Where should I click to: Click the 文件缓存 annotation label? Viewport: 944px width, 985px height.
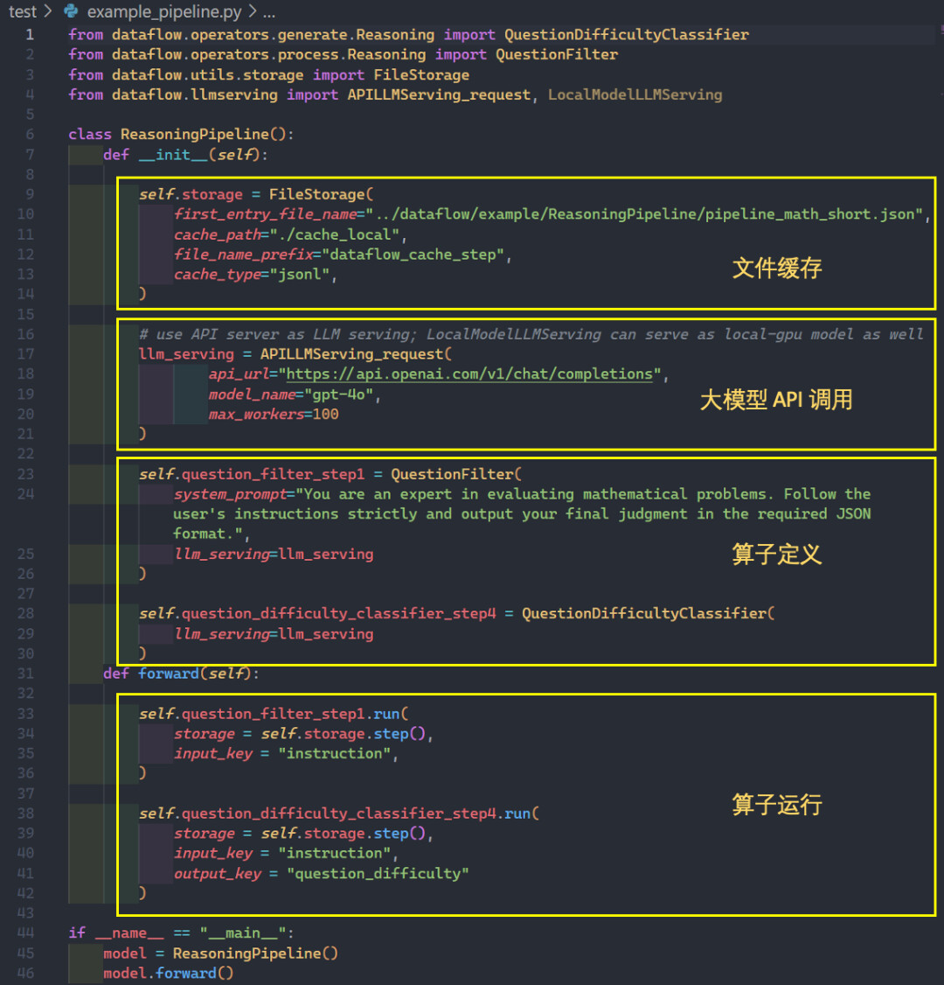pyautogui.click(x=776, y=269)
